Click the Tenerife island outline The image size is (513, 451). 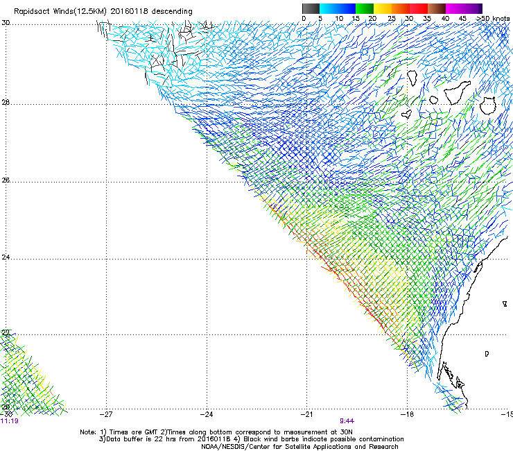(x=457, y=92)
